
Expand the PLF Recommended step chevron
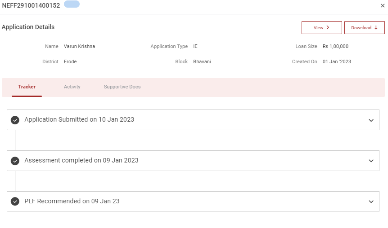pyautogui.click(x=371, y=202)
